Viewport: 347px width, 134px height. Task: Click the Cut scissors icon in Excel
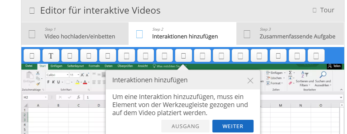(x=38, y=73)
